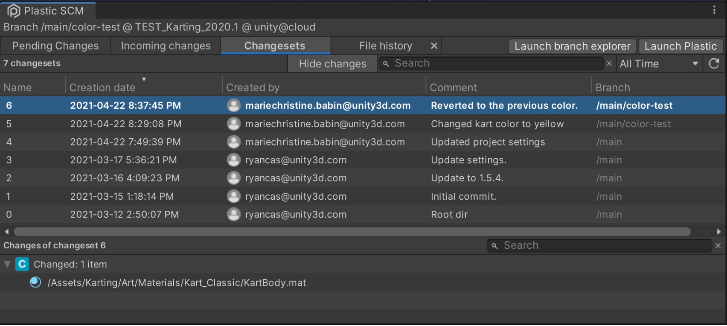Click avatar icon in changeset 2 row
Image resolution: width=727 pixels, height=326 pixels.
234,178
